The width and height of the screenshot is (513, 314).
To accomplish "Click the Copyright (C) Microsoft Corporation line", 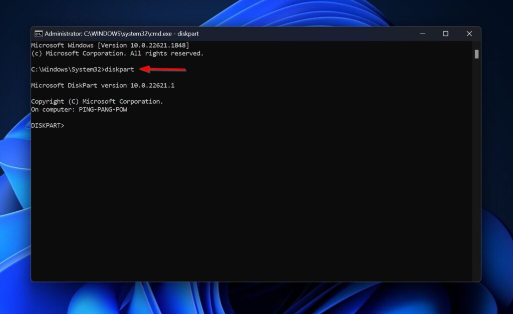I will [x=97, y=102].
